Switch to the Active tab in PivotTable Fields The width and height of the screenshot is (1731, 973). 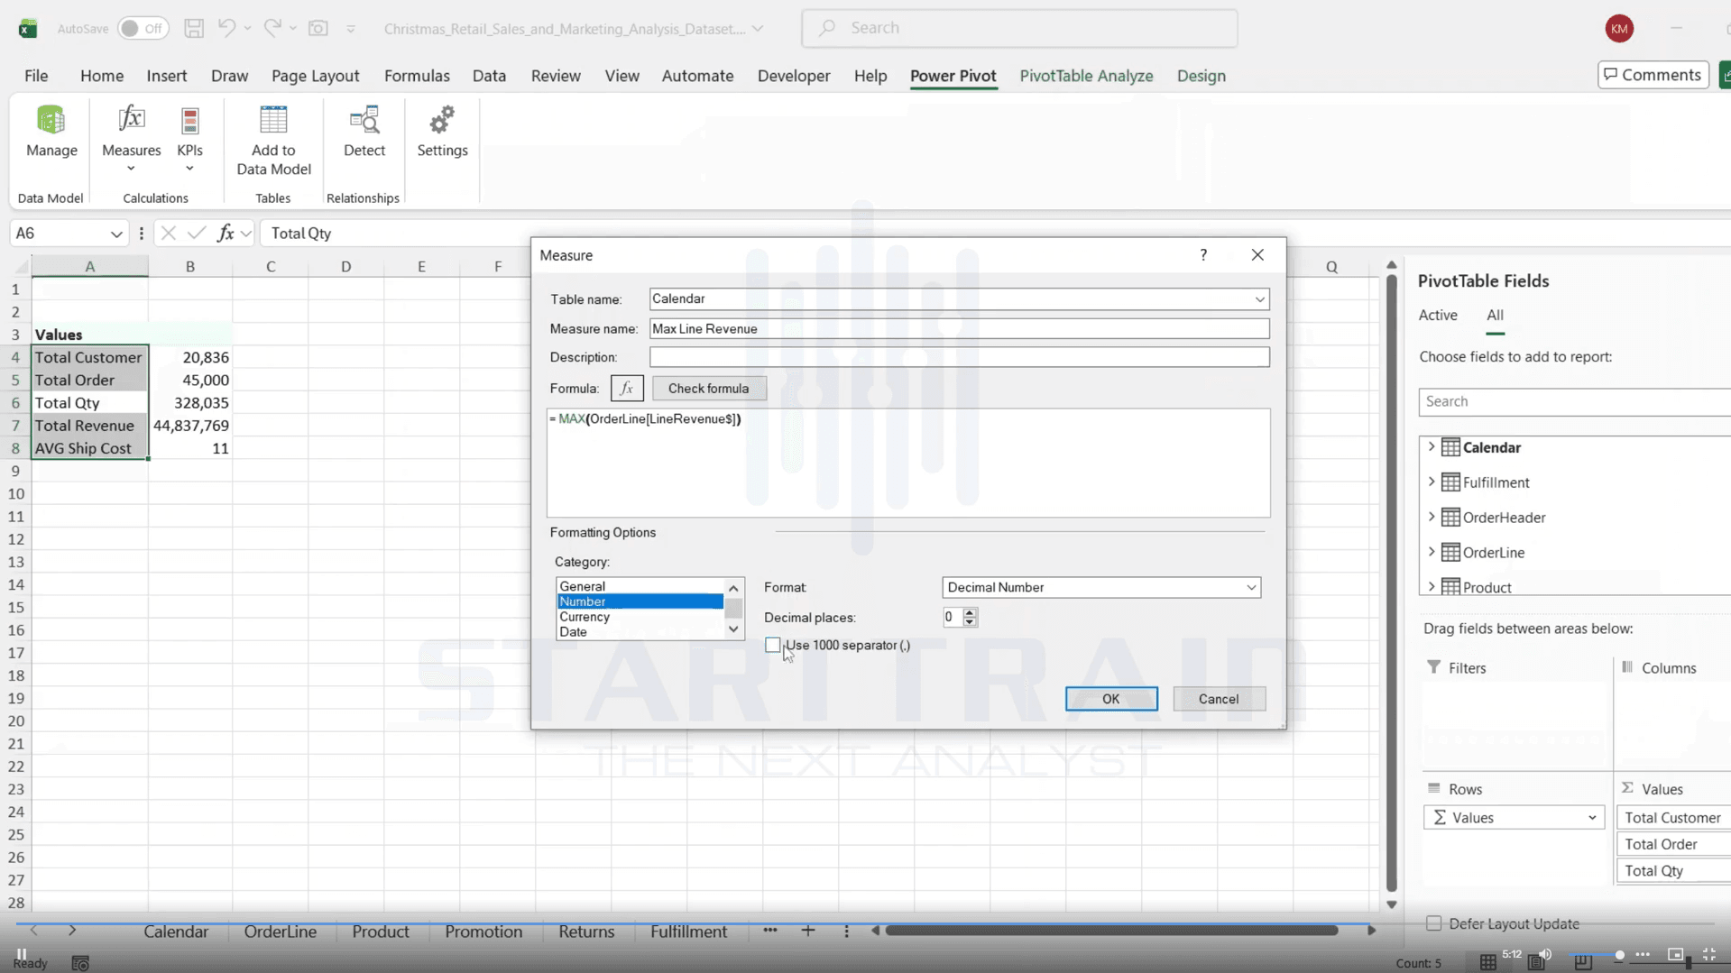click(x=1438, y=315)
